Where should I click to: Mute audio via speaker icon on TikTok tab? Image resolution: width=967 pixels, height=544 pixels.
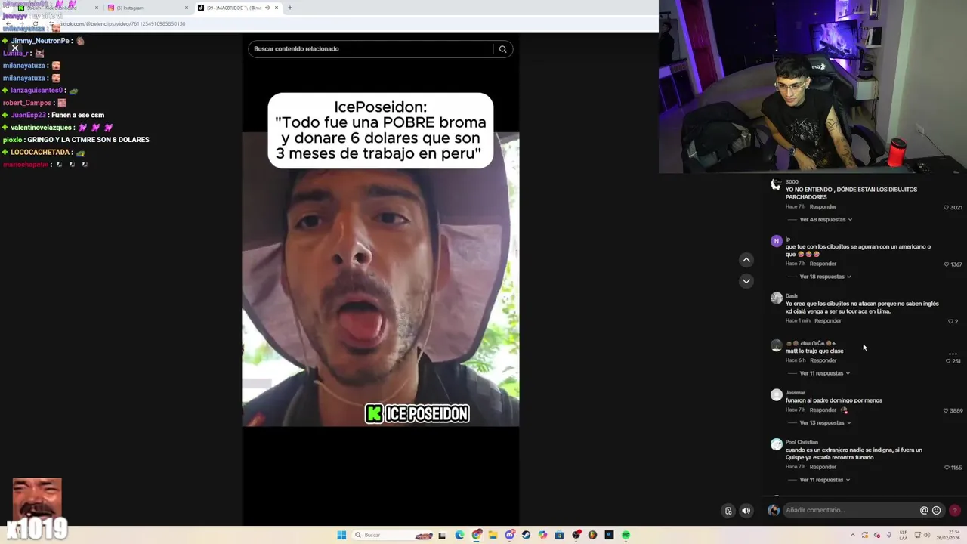tap(267, 8)
